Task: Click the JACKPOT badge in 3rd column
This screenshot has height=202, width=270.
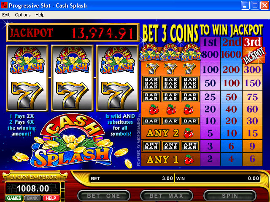Action: pos(254,55)
